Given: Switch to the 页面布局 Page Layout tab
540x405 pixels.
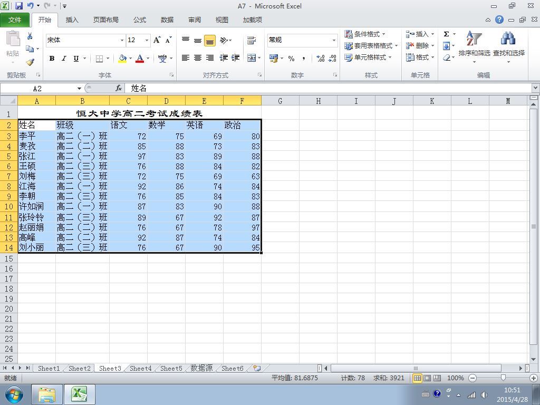Looking at the screenshot, I should pos(105,20).
